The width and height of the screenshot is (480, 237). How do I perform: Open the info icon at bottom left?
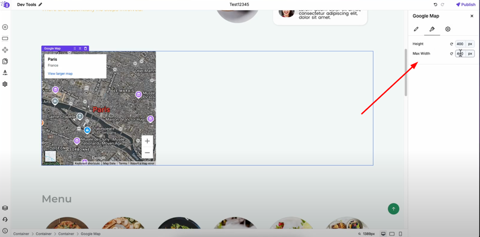5,231
